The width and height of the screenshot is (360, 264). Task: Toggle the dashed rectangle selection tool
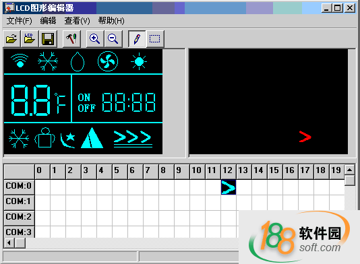pos(155,39)
